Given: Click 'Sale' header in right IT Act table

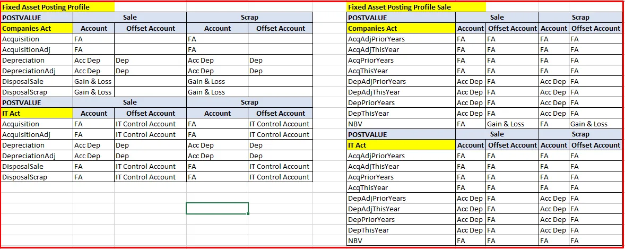Looking at the screenshot, I should [497, 134].
